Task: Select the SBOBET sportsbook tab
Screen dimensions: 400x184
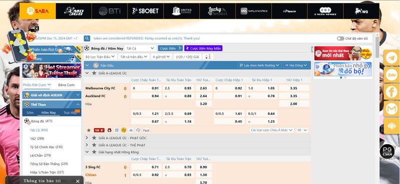Action: point(145,11)
